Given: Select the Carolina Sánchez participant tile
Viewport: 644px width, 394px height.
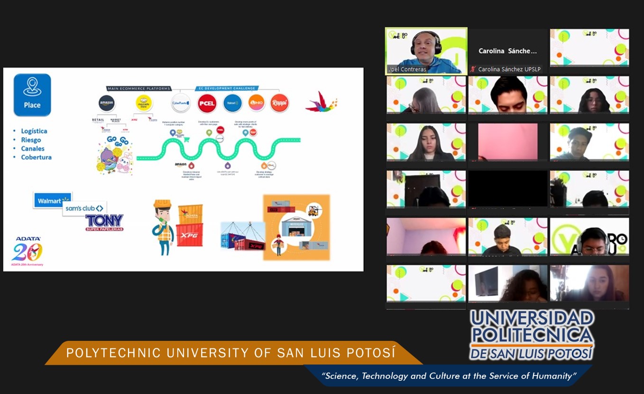Looking at the screenshot, I should click(508, 51).
